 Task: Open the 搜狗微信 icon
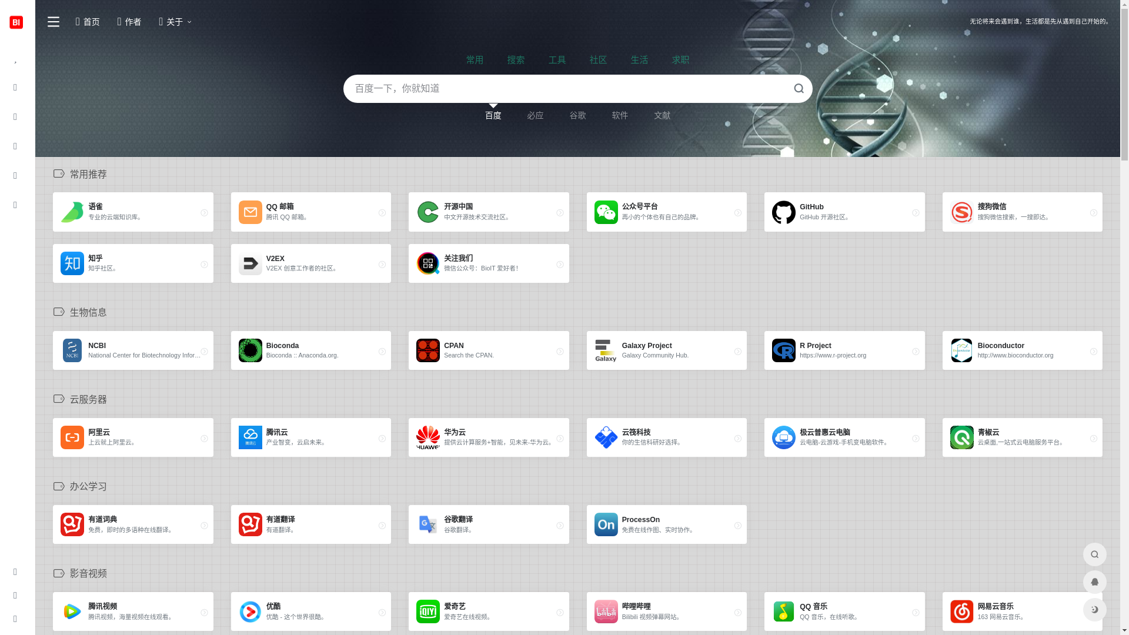click(962, 212)
